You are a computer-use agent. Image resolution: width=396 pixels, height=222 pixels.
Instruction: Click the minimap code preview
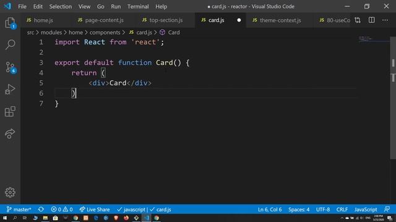coord(374,39)
